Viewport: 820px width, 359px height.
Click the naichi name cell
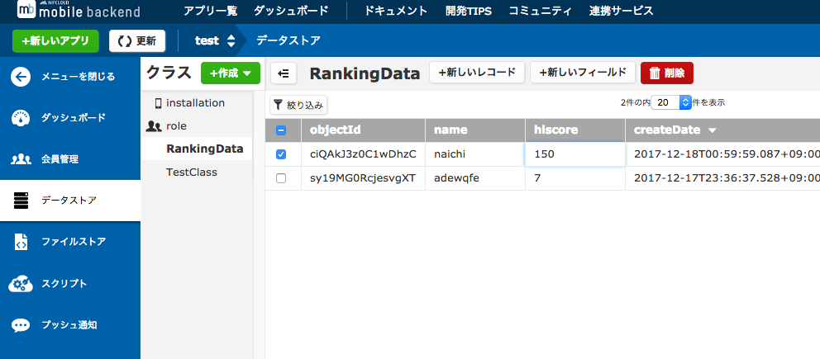[x=475, y=154]
